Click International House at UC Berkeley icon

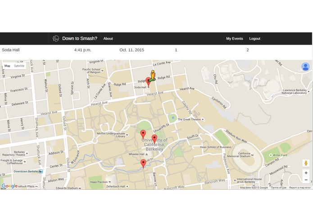pos(235,180)
